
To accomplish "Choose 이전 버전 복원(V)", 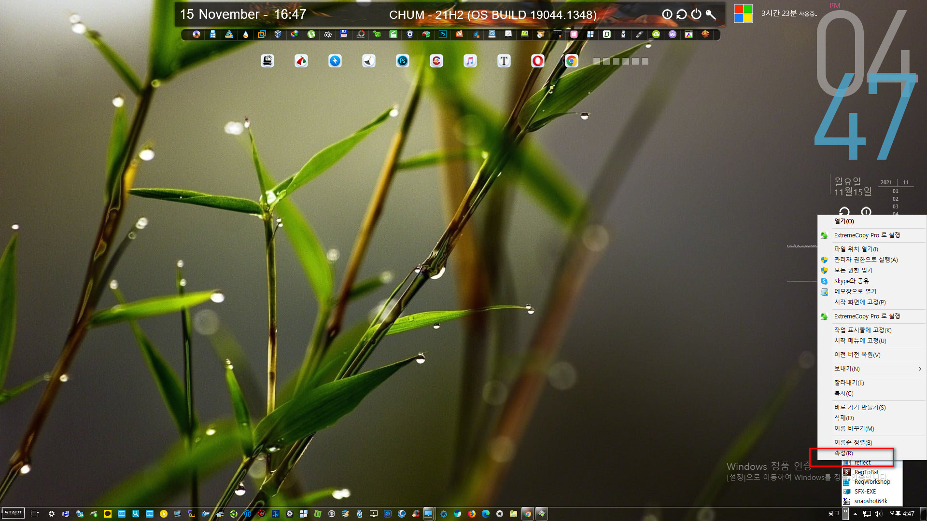I will click(x=872, y=355).
